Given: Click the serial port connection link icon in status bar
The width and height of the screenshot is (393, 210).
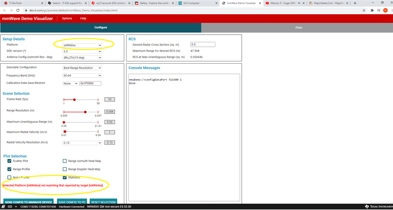Looking at the screenshot, I should 10,206.
